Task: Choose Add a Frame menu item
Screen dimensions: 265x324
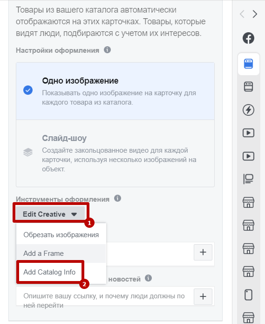Action: (61, 254)
